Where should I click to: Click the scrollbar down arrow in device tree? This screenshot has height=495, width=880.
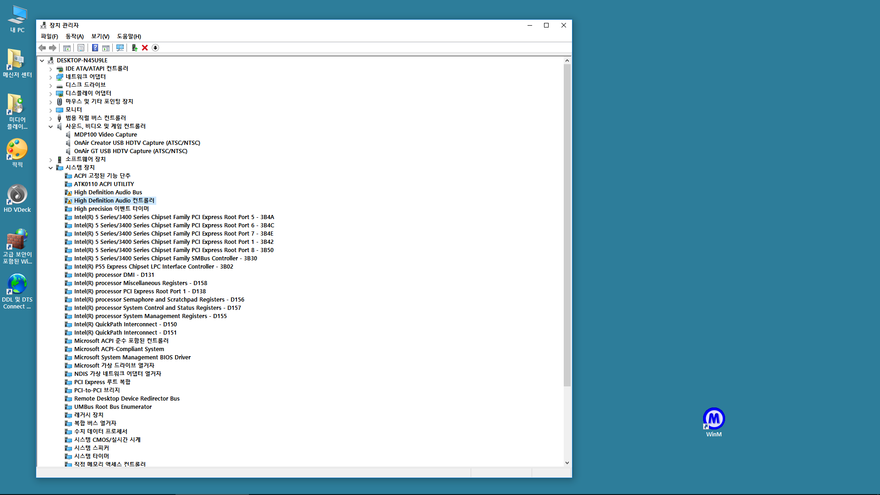(x=567, y=463)
